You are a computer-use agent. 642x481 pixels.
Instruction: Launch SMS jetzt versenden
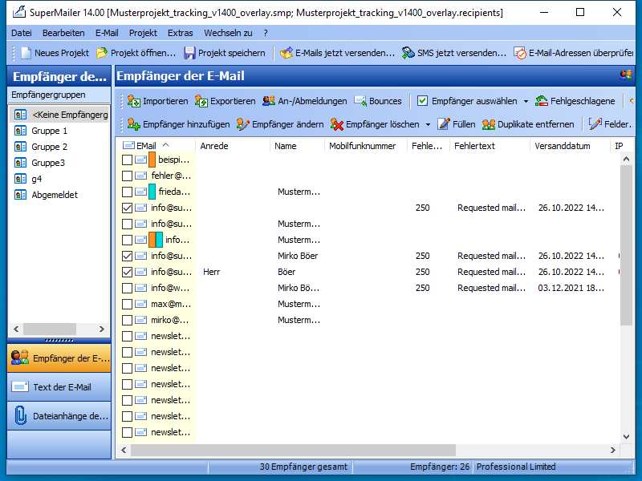tap(454, 53)
